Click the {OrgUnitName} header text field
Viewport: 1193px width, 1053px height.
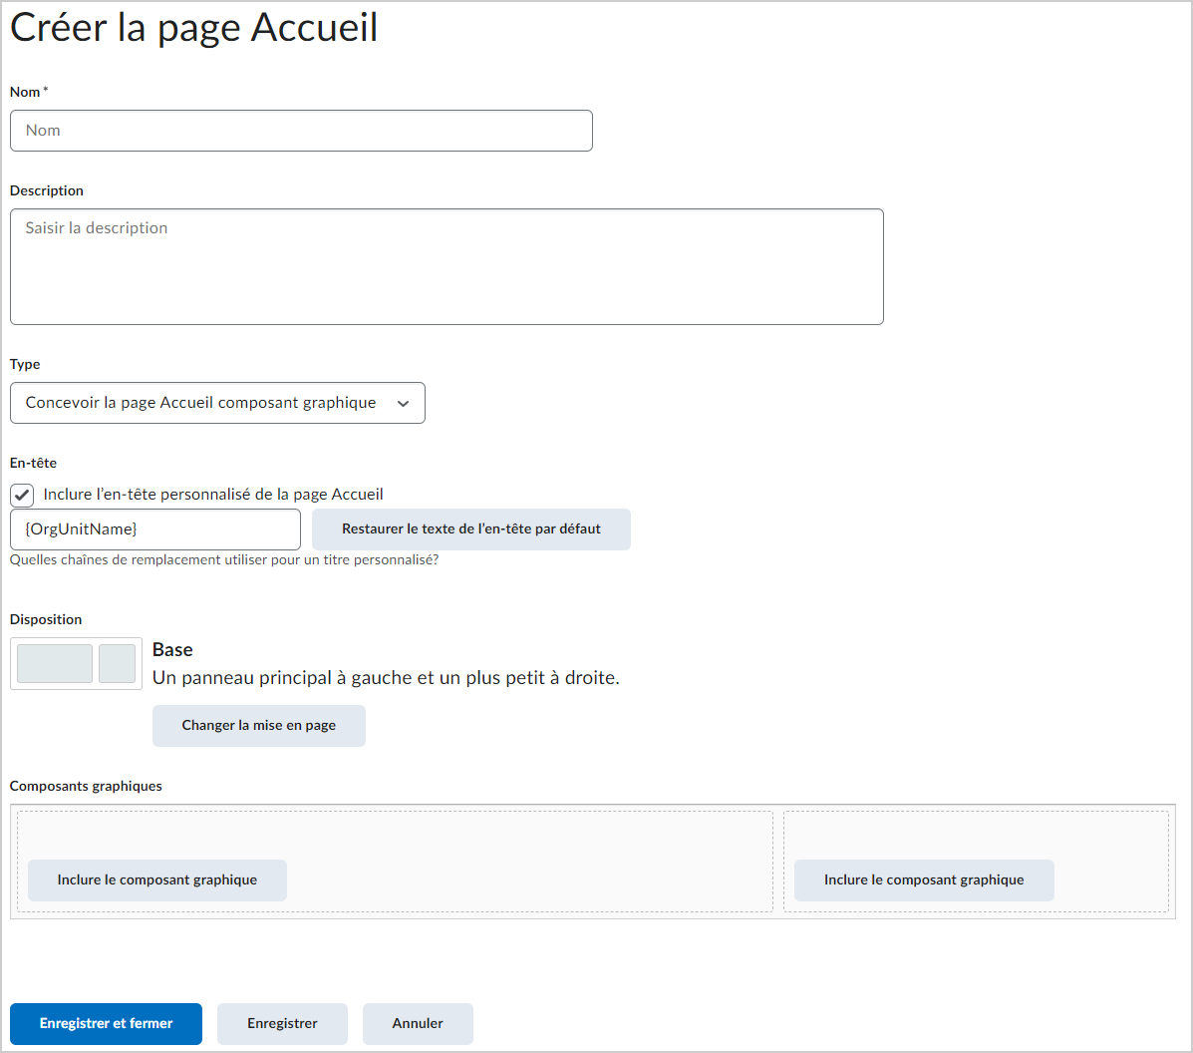[x=155, y=529]
